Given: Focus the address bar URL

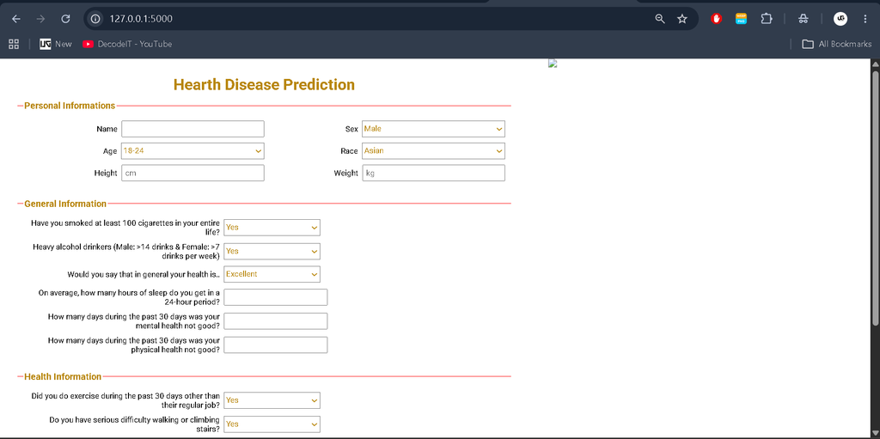Looking at the screenshot, I should pos(141,19).
